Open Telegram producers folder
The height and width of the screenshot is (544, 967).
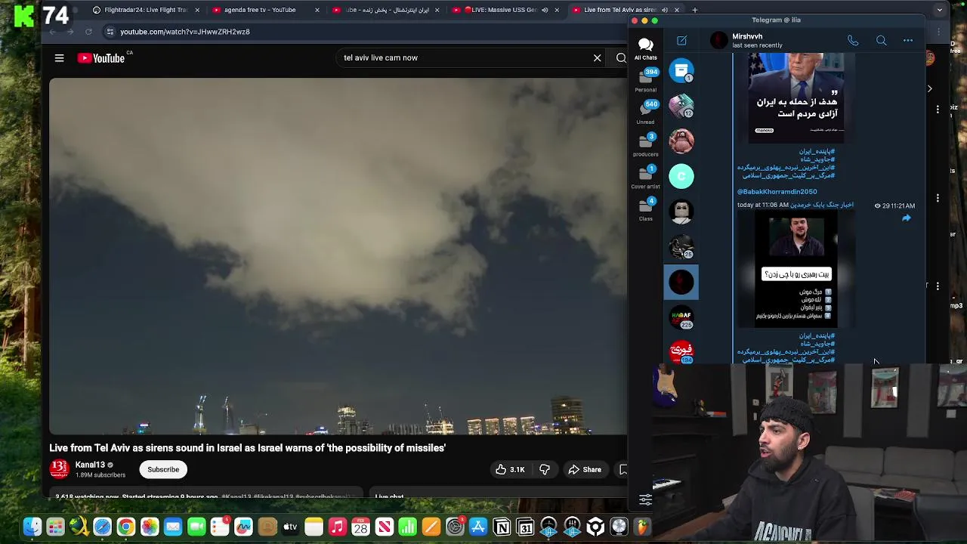(x=645, y=145)
